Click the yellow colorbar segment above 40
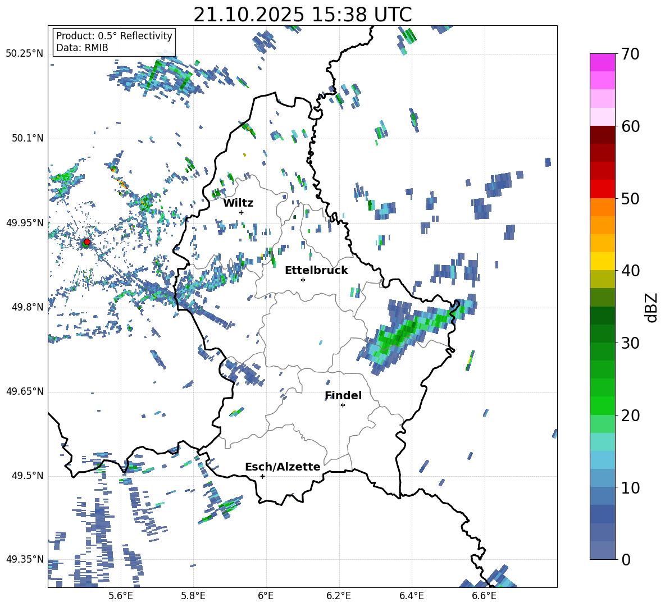Viewport: 665px width, 607px height. click(602, 262)
